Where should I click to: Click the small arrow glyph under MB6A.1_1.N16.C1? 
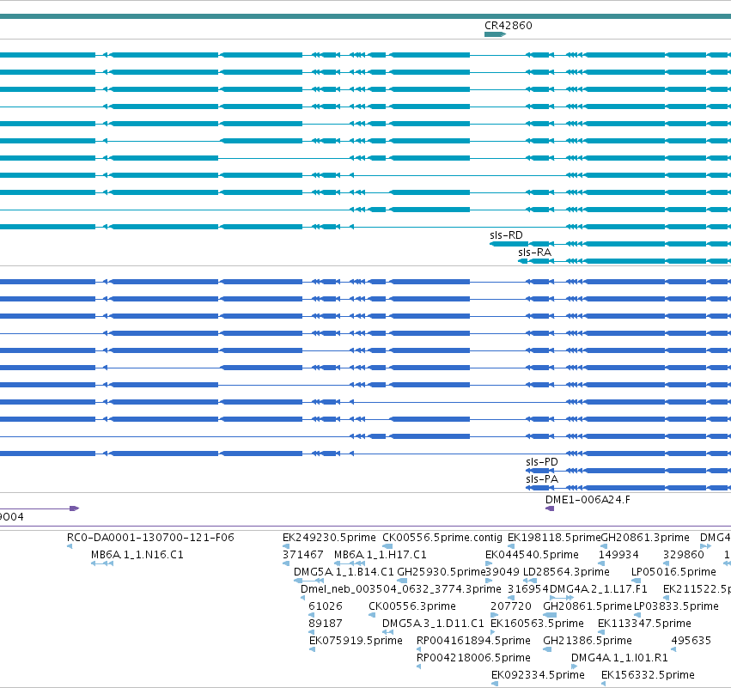pos(102,563)
